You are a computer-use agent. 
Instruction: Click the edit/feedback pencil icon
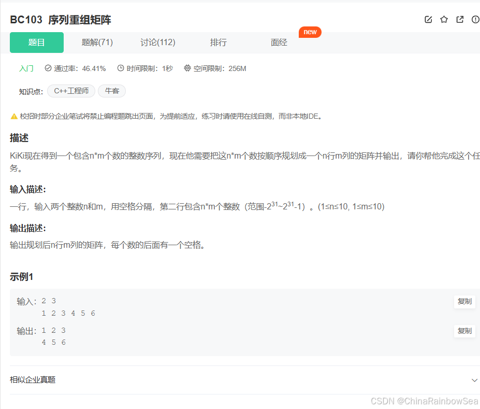click(x=428, y=19)
